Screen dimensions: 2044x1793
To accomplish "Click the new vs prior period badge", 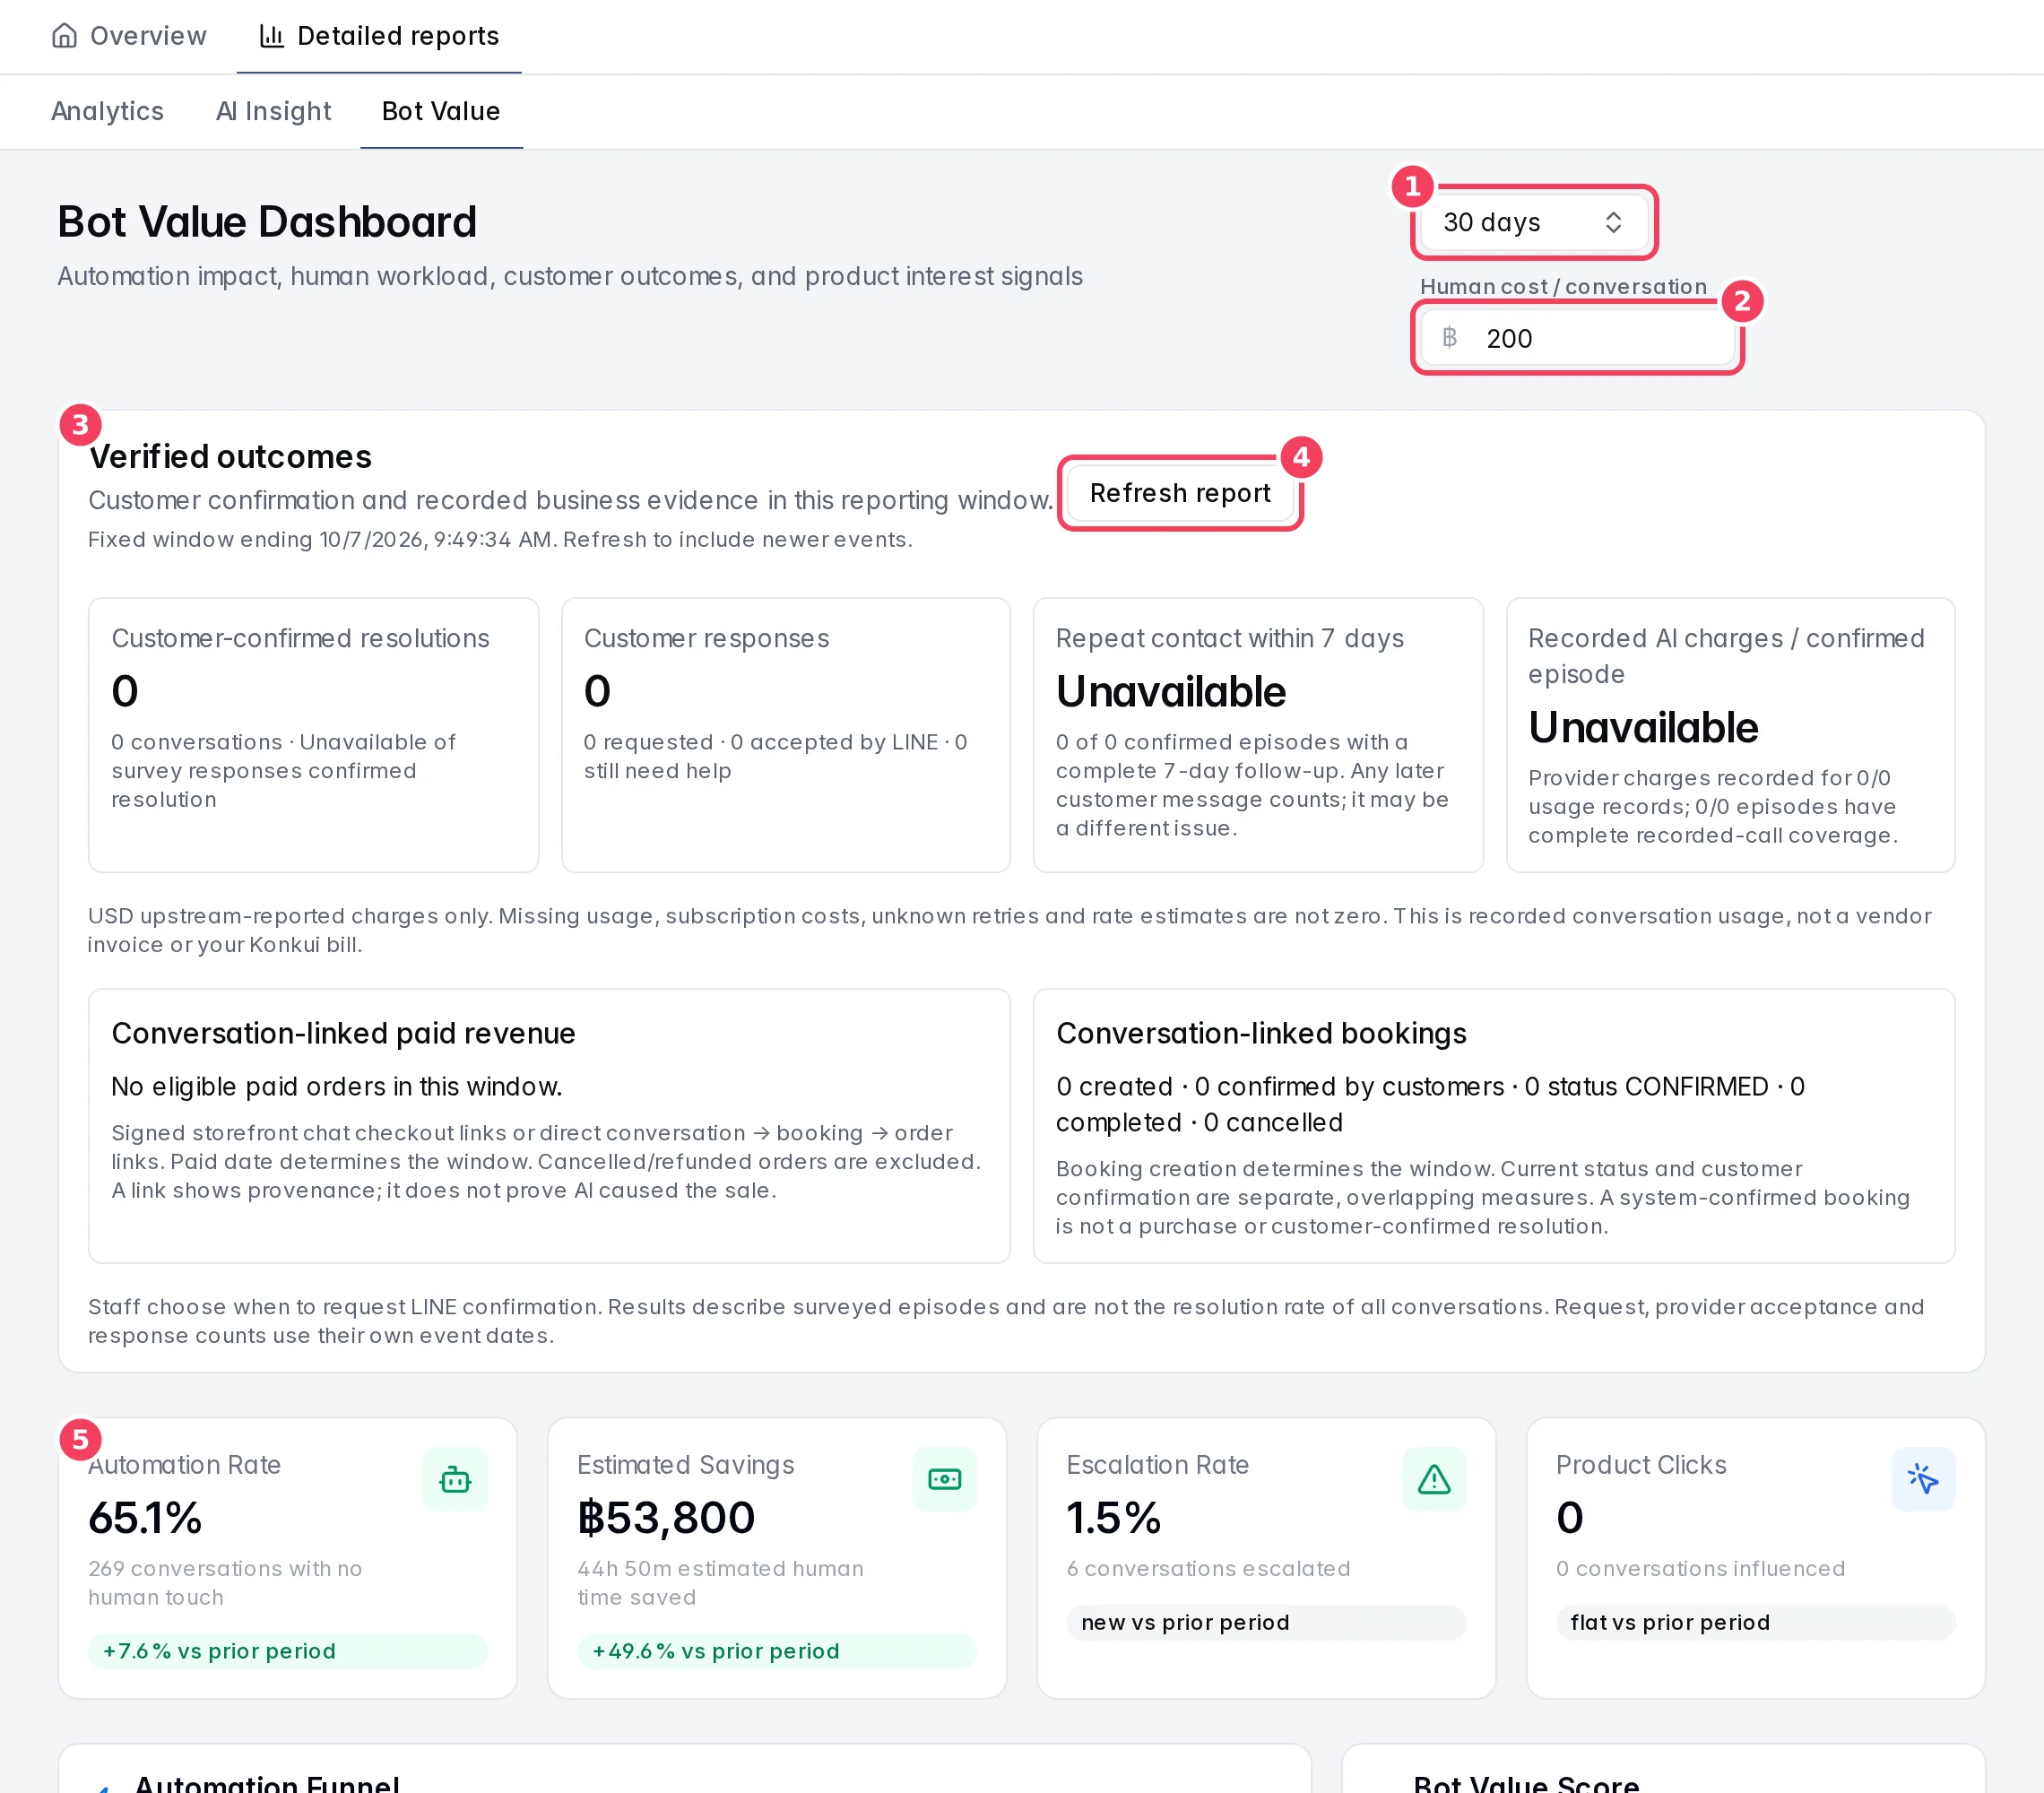I will pyautogui.click(x=1266, y=1622).
